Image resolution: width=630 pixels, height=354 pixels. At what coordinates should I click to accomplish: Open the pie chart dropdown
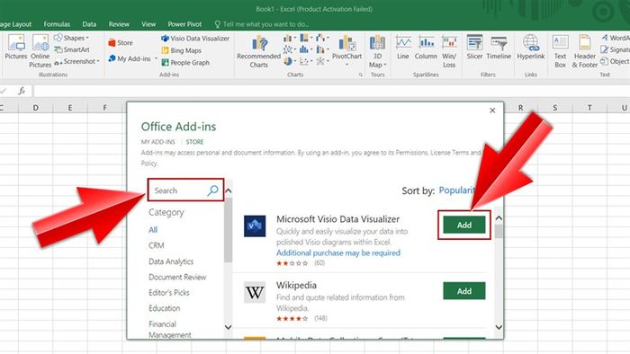289,61
